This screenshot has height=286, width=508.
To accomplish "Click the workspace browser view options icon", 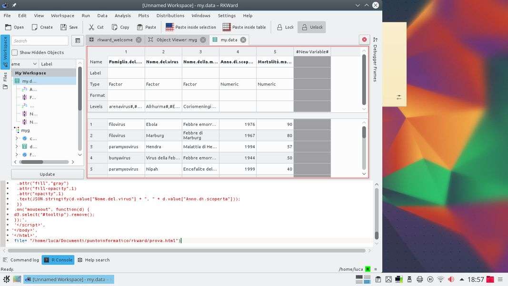I will pos(77,41).
